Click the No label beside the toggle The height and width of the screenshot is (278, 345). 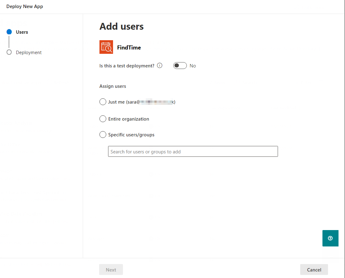coord(193,66)
